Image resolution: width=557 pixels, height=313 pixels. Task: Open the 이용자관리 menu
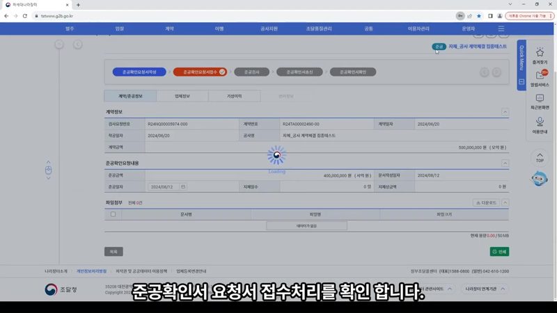(418, 29)
